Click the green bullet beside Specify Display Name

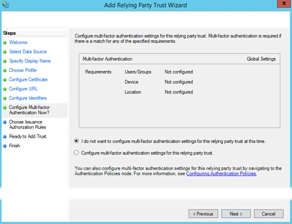tap(5, 61)
